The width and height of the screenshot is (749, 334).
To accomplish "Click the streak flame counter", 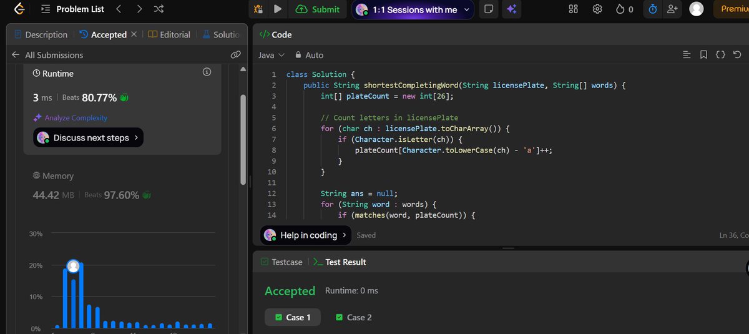I will click(x=624, y=9).
